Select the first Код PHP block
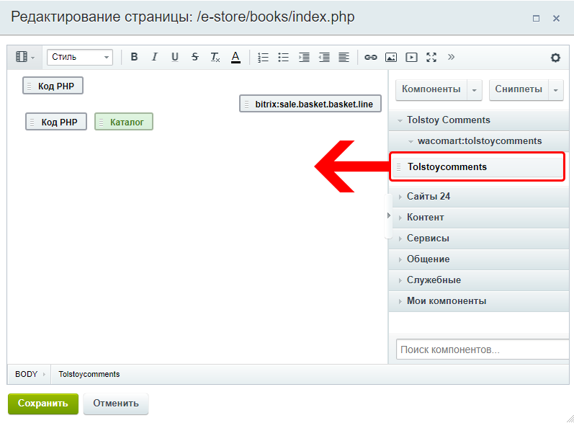 (53, 86)
